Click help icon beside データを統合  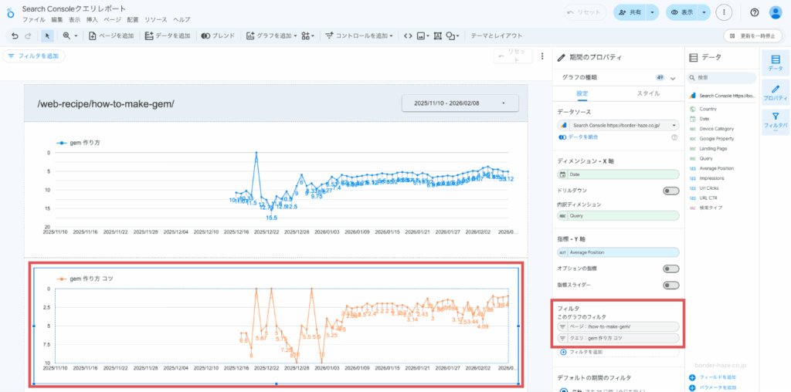pos(674,137)
